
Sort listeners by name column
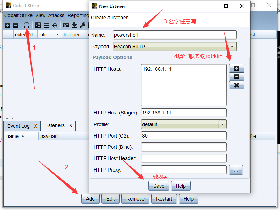[x=21, y=136]
